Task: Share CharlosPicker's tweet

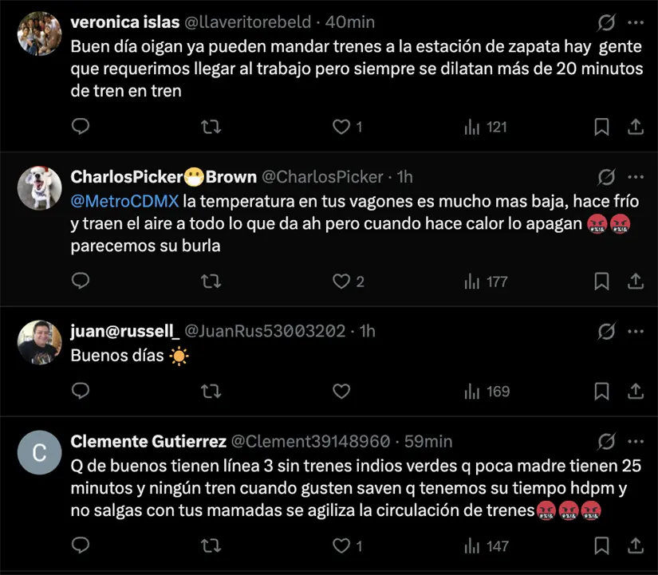Action: tap(635, 282)
